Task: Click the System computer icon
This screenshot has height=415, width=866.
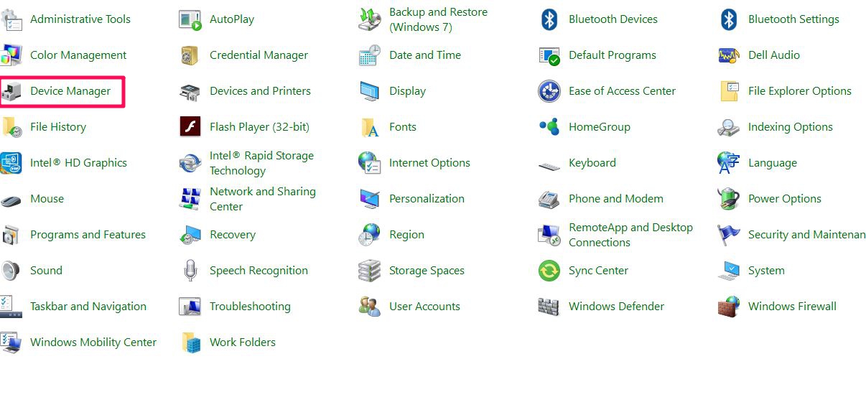Action: pos(729,271)
